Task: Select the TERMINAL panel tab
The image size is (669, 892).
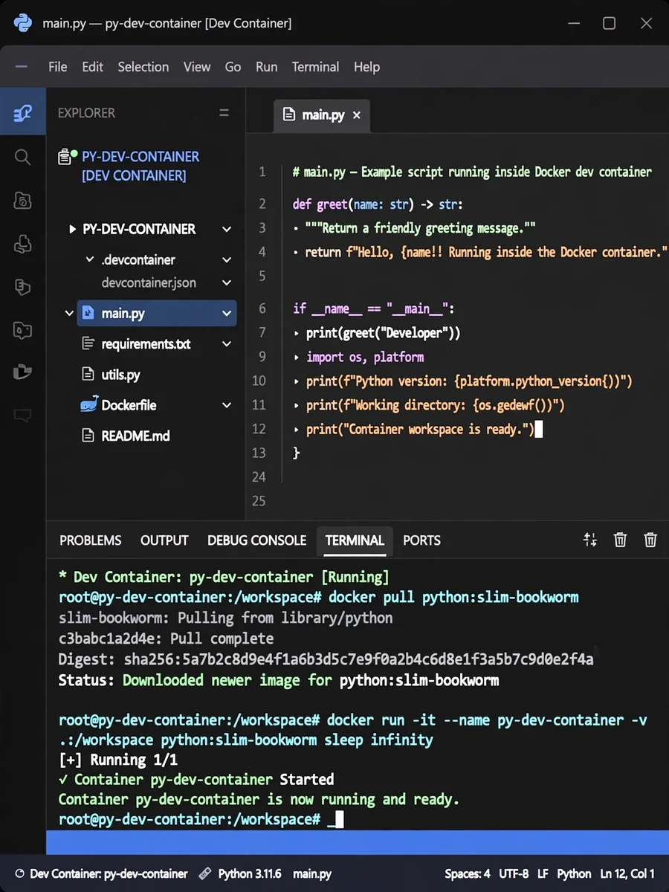Action: 355,540
